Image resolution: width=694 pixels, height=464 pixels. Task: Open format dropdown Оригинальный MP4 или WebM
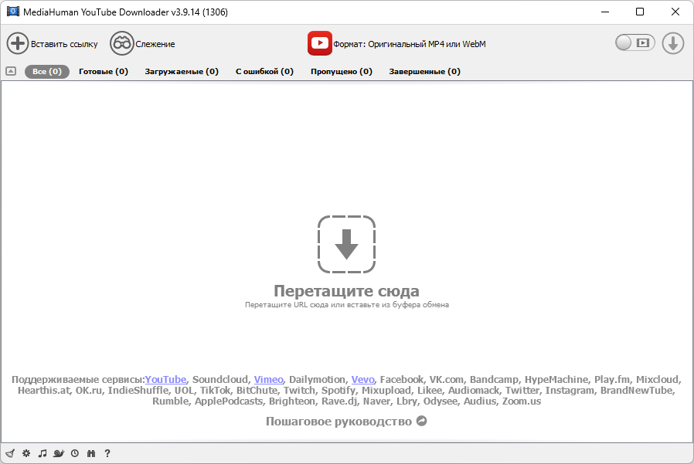pyautogui.click(x=410, y=44)
